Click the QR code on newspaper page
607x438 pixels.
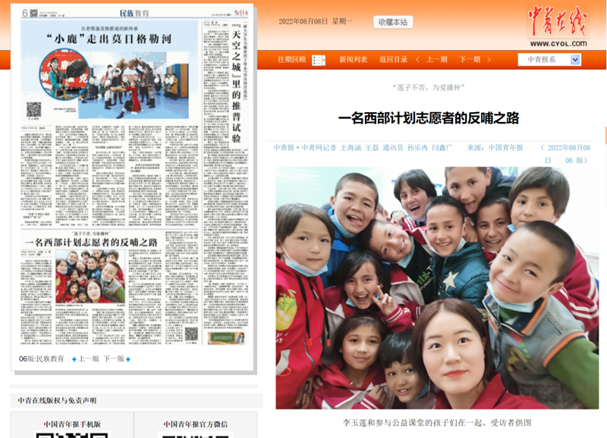(33, 110)
